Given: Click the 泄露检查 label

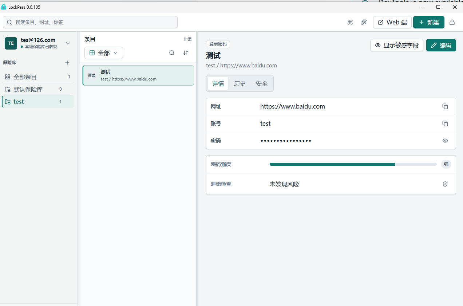Looking at the screenshot, I should pyautogui.click(x=221, y=184).
